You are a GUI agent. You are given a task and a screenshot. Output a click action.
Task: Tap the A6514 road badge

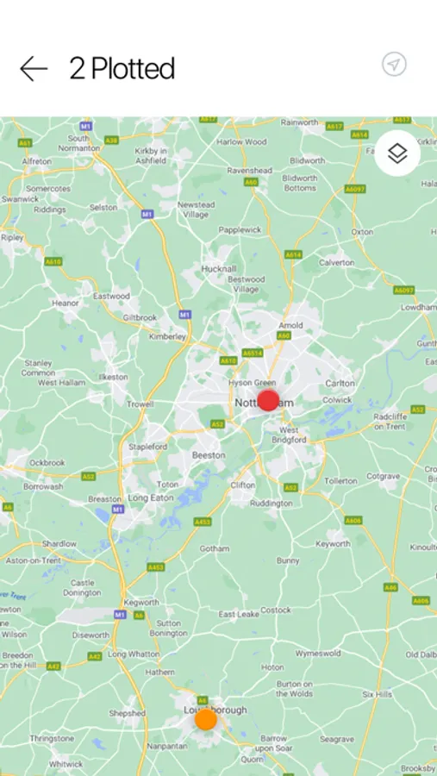253,353
